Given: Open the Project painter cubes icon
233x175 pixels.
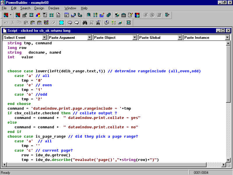Looking at the screenshot, I should (x=24, y=15).
